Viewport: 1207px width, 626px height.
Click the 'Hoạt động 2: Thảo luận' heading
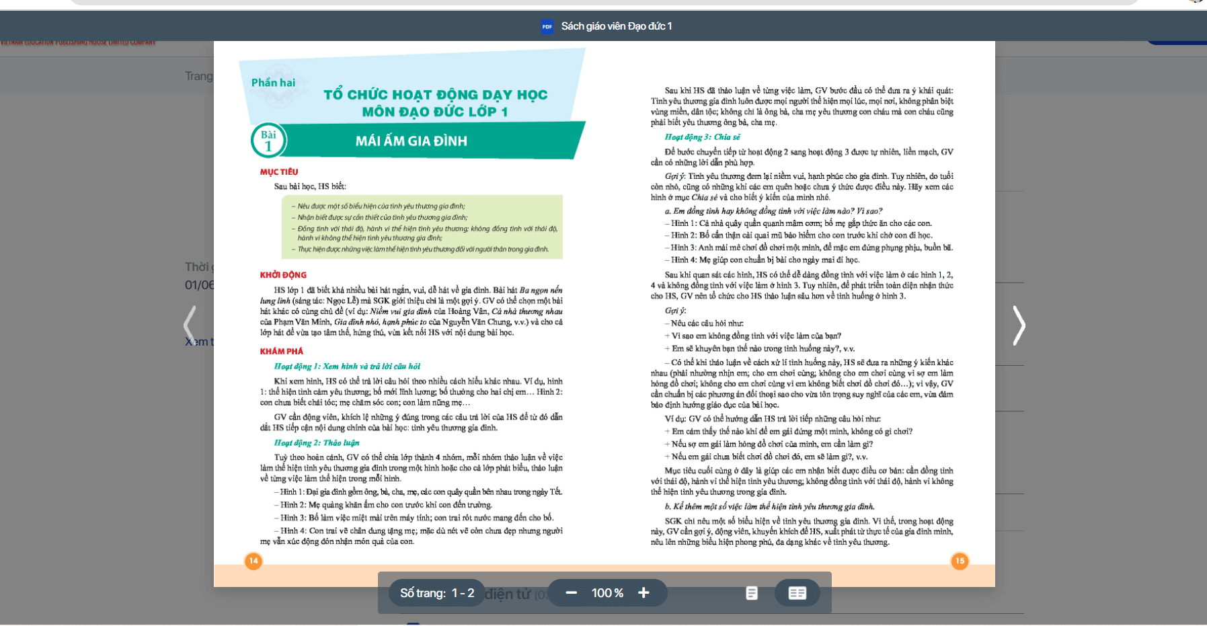click(317, 443)
